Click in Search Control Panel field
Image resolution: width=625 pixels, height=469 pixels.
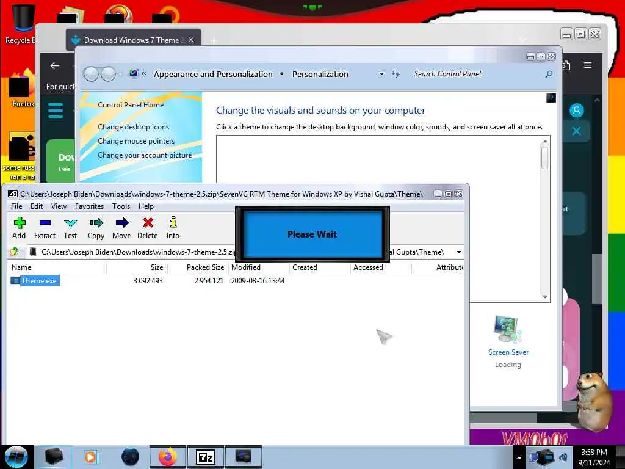[476, 74]
